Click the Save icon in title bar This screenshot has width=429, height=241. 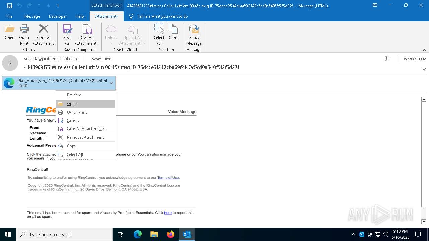pos(10,6)
